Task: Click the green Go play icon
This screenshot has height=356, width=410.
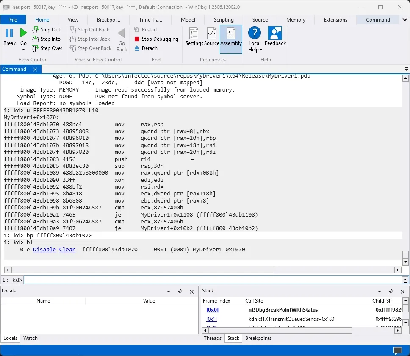Action: tap(24, 33)
